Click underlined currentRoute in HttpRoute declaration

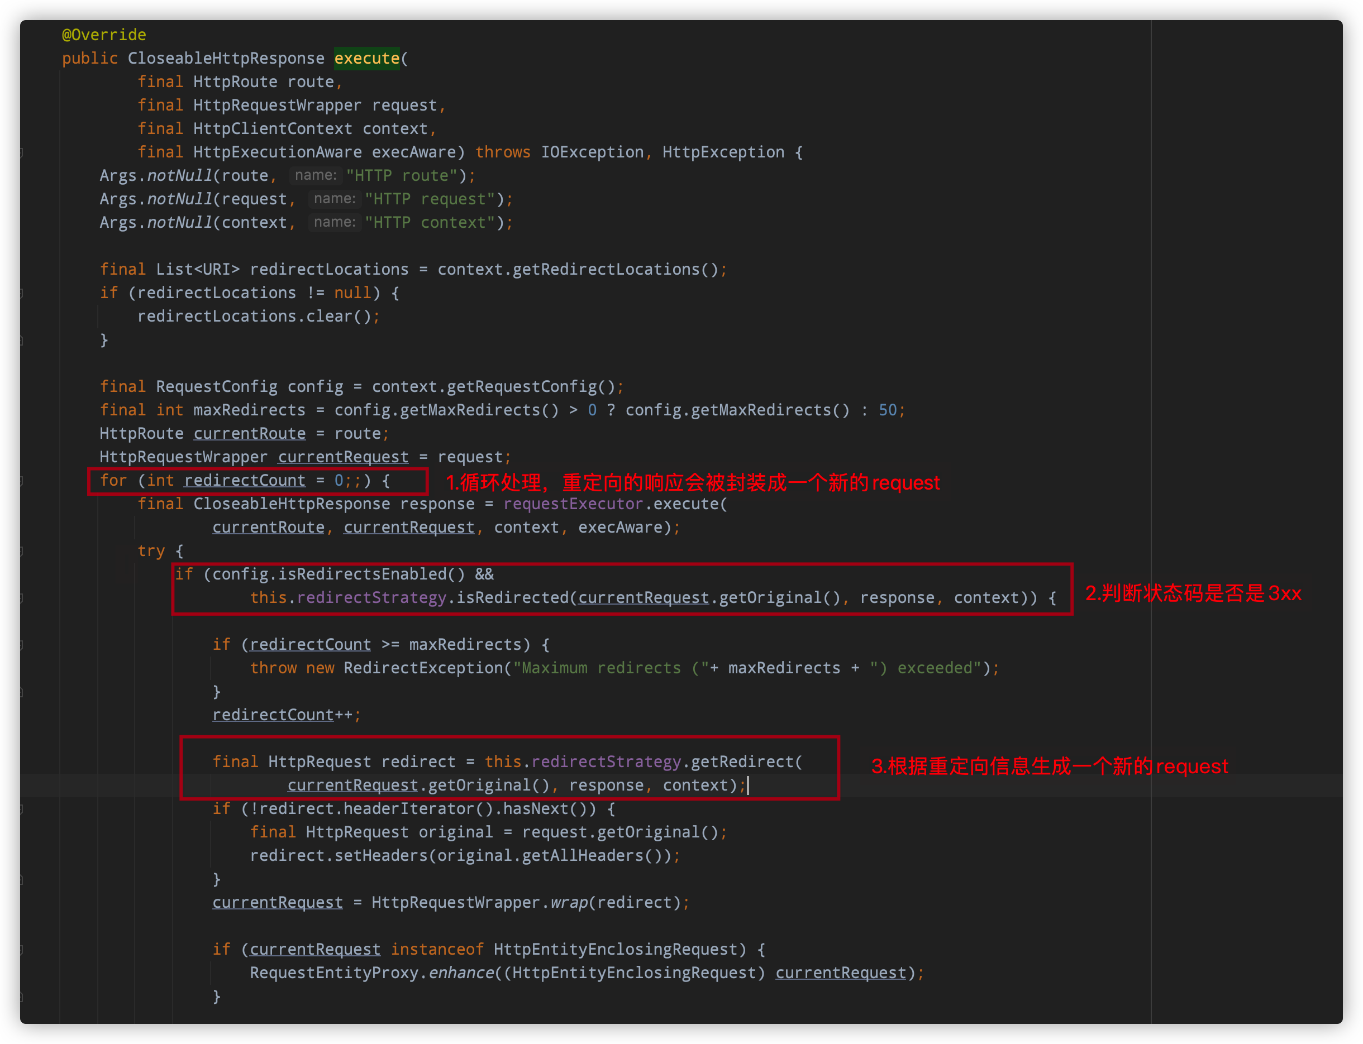(249, 434)
